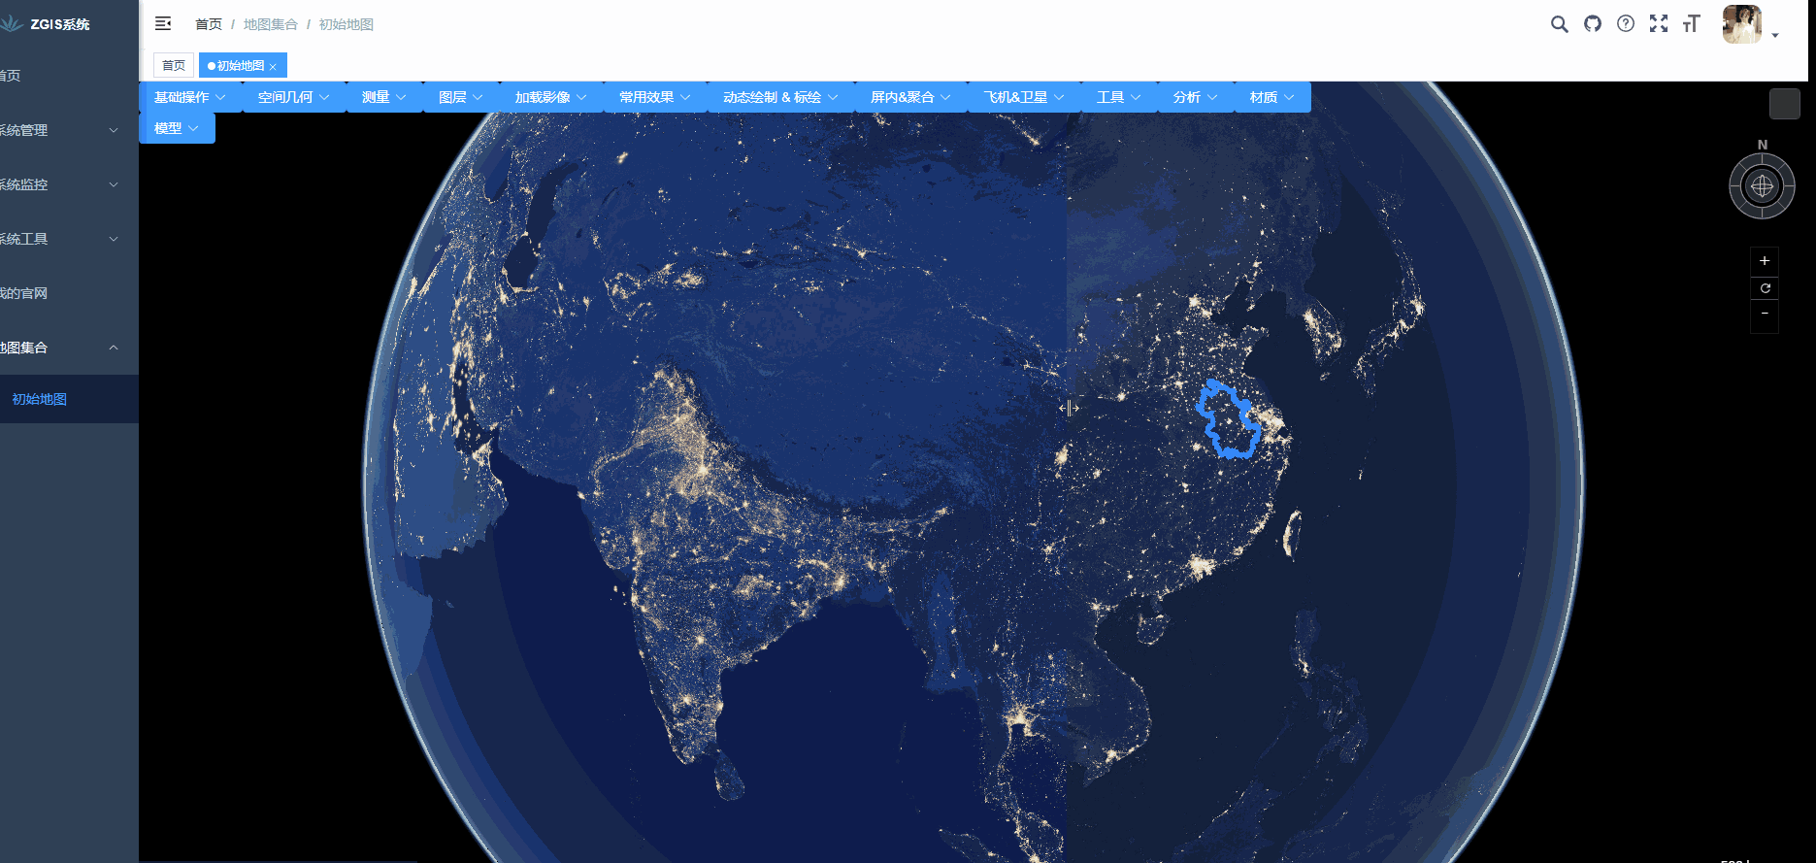
Task: Open the 加载影像 dropdown menu
Action: 551,97
